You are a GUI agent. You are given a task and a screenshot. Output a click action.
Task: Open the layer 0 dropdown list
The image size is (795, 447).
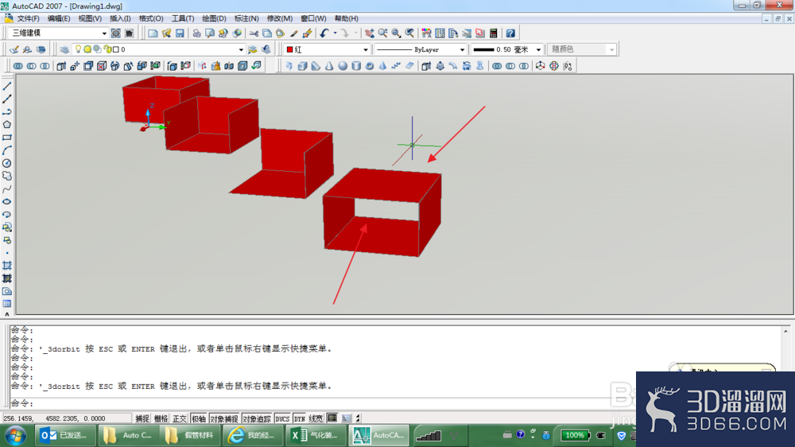[240, 50]
